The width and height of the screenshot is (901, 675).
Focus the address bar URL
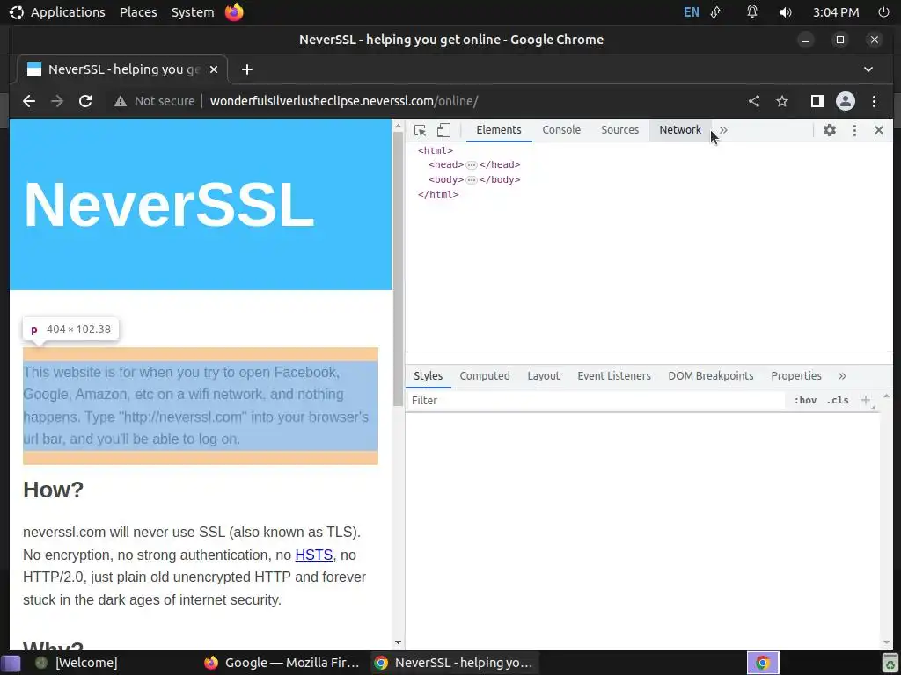(344, 102)
